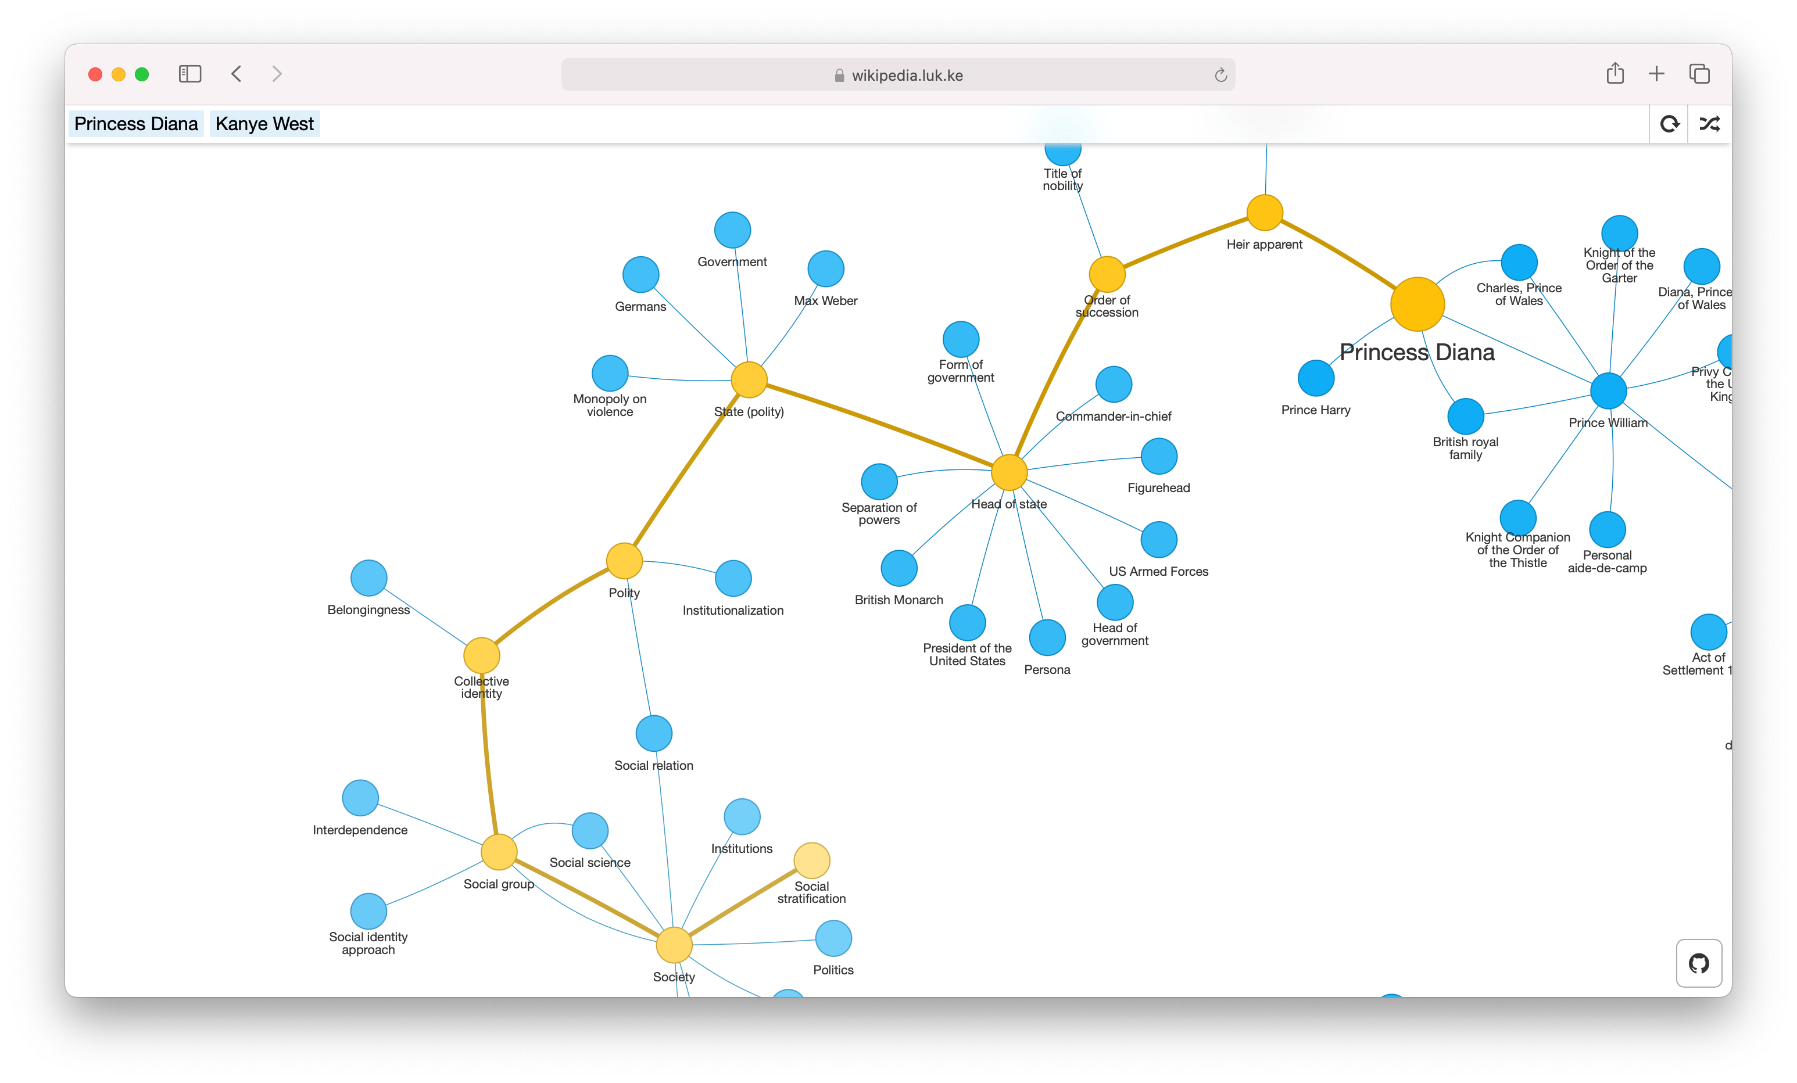
Task: Click the Charles, Prince of Wales node
Action: pyautogui.click(x=1519, y=263)
